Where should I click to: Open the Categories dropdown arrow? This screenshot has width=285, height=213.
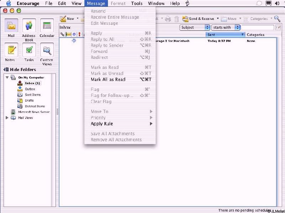pos(271,18)
